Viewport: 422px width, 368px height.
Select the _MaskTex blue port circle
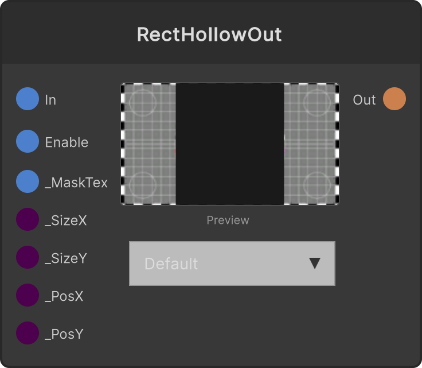pyautogui.click(x=28, y=181)
